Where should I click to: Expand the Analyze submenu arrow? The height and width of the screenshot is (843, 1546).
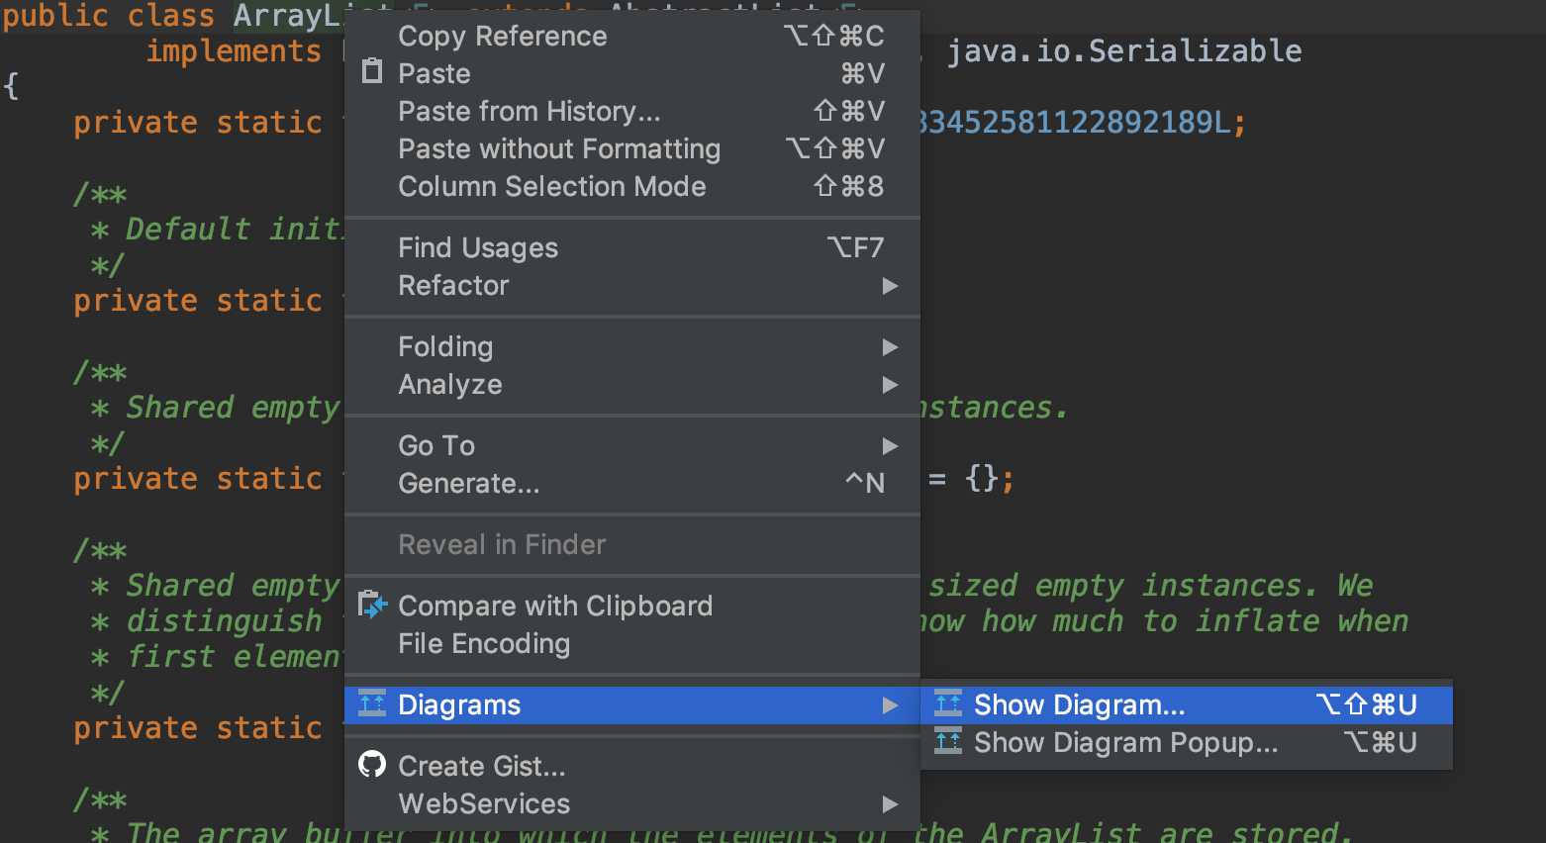[890, 385]
